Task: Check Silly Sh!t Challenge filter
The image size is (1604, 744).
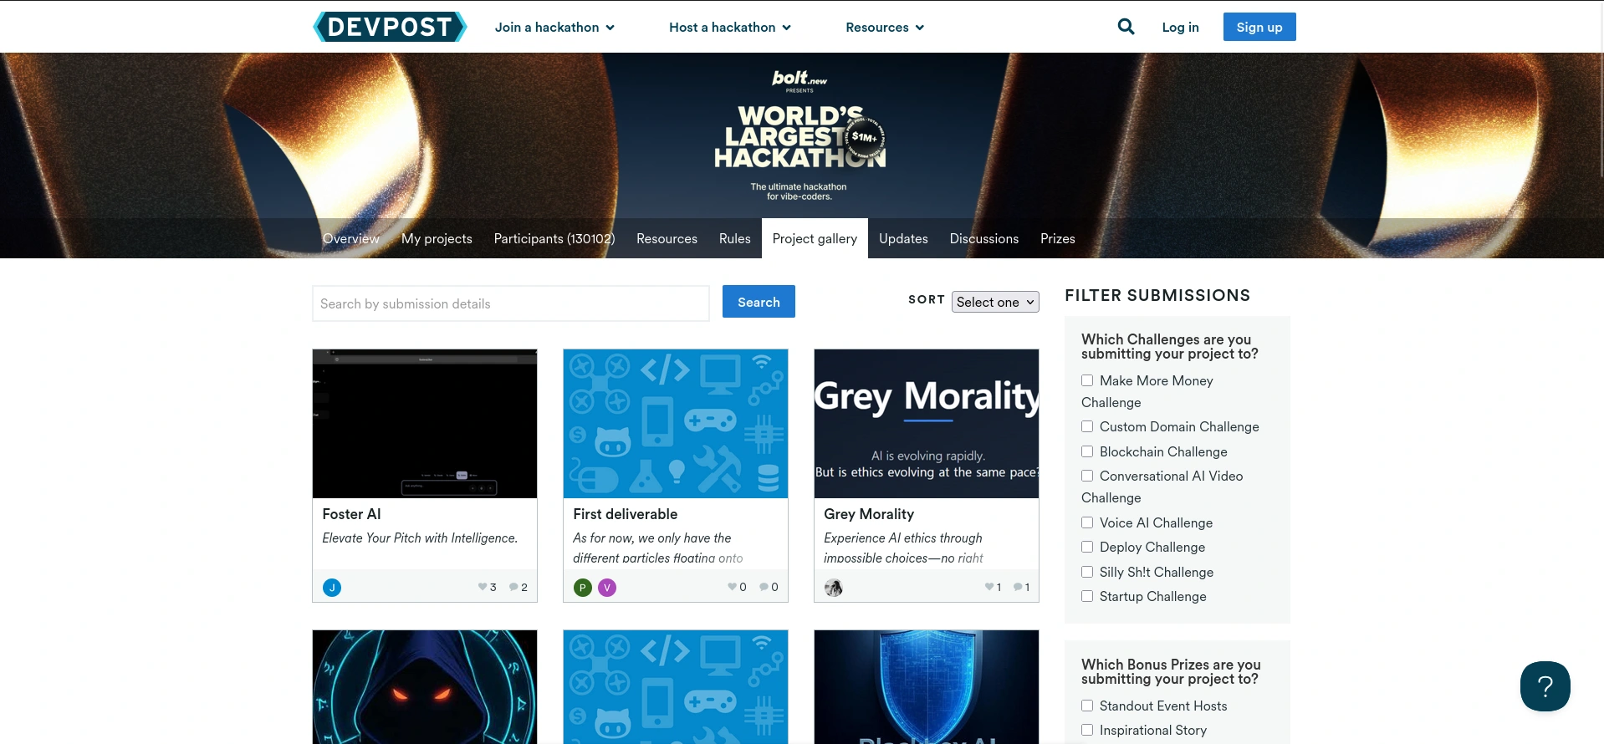Action: (1087, 572)
